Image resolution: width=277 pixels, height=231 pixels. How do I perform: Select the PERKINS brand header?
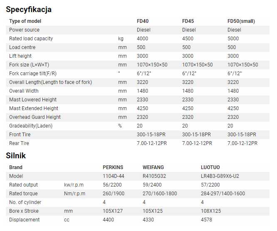[113, 167]
